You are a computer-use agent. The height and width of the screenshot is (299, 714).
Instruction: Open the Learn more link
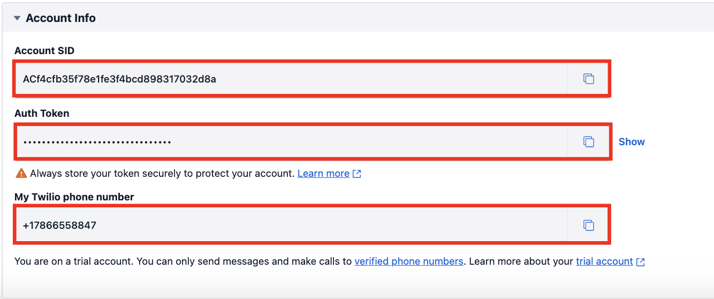pyautogui.click(x=323, y=174)
